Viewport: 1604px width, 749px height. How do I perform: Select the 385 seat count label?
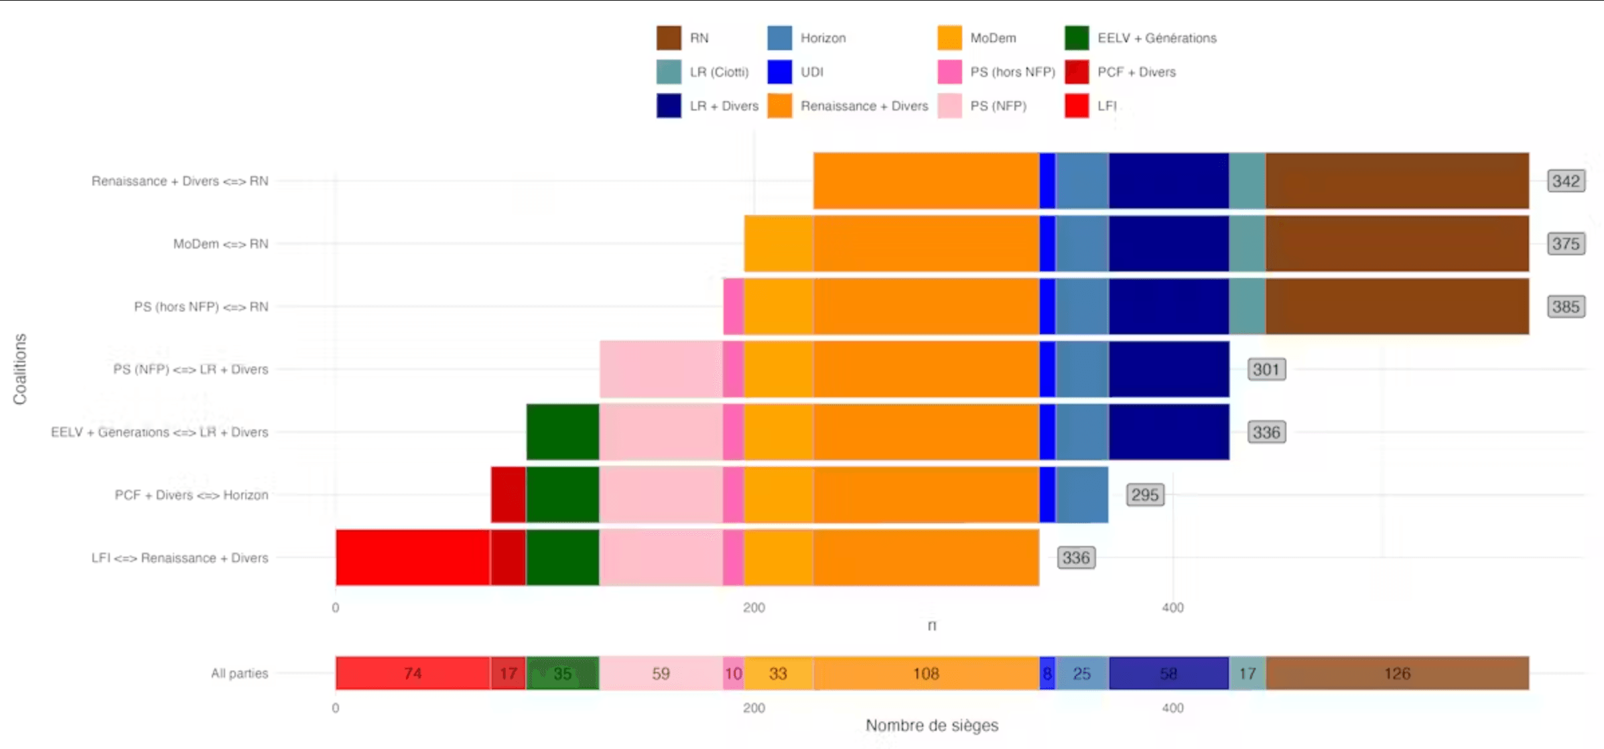tap(1566, 307)
